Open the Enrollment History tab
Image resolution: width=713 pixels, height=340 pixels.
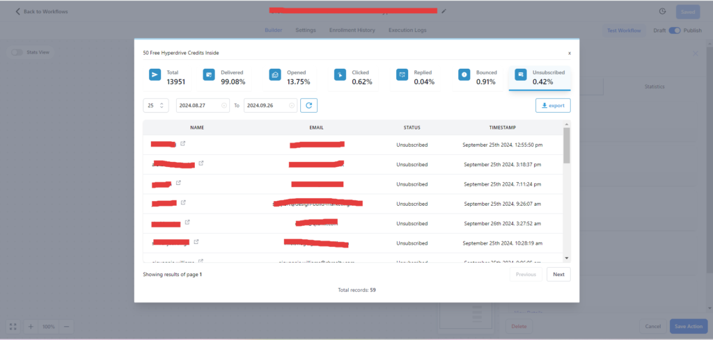352,30
